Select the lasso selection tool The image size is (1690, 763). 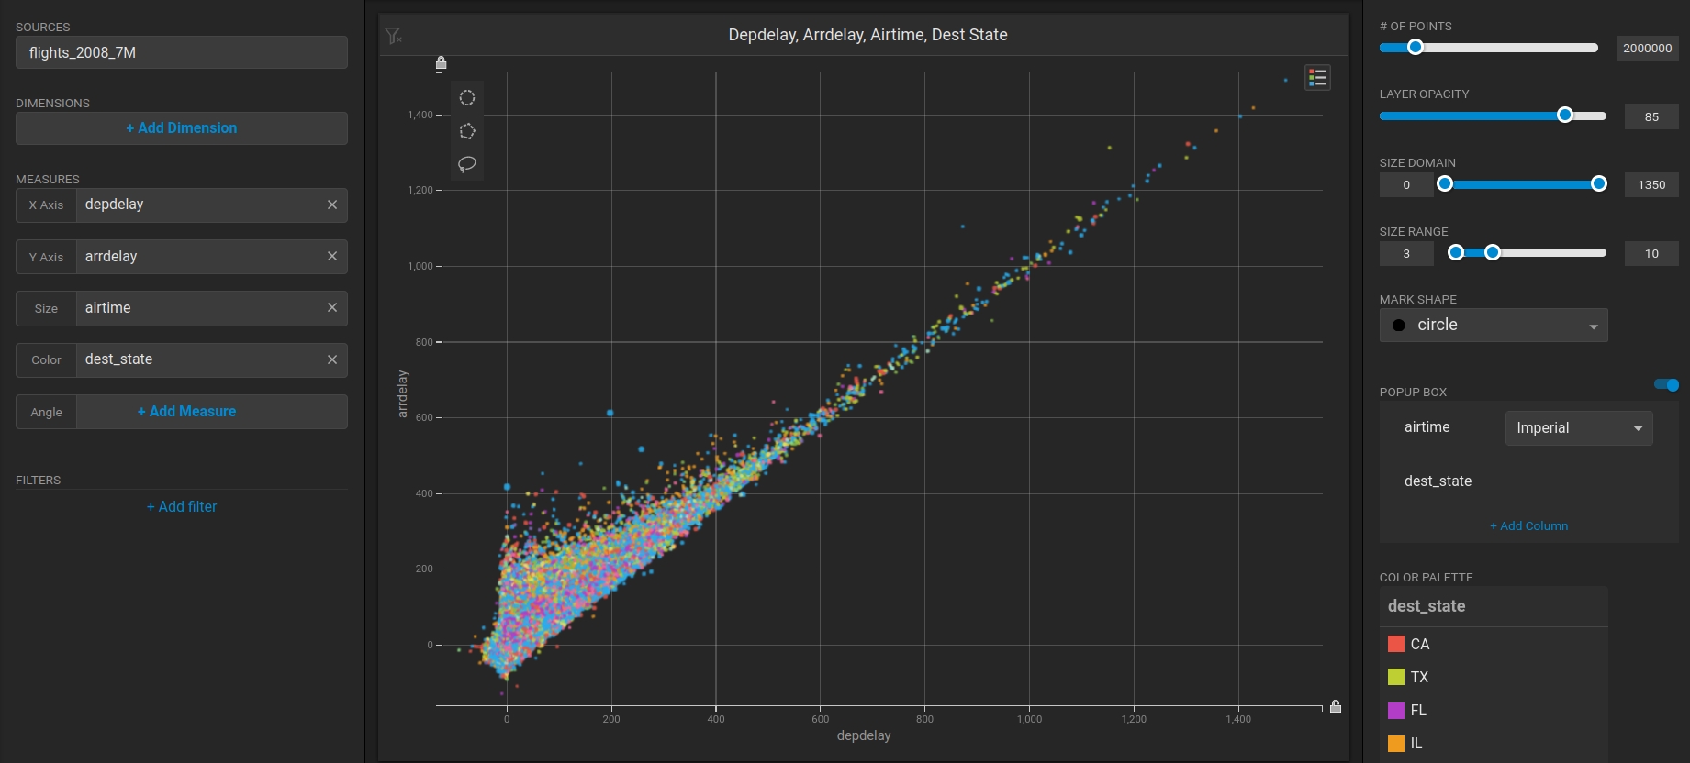pyautogui.click(x=467, y=164)
